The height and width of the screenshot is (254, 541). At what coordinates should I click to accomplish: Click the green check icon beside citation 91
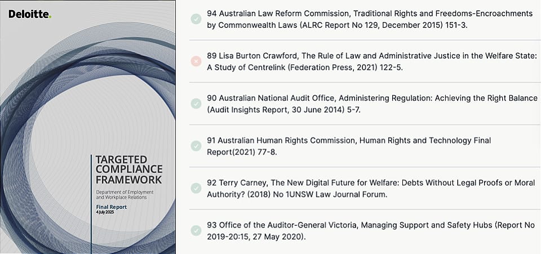pyautogui.click(x=196, y=146)
